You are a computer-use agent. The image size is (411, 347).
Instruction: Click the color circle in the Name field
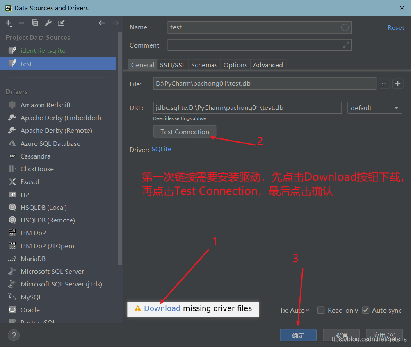(345, 27)
